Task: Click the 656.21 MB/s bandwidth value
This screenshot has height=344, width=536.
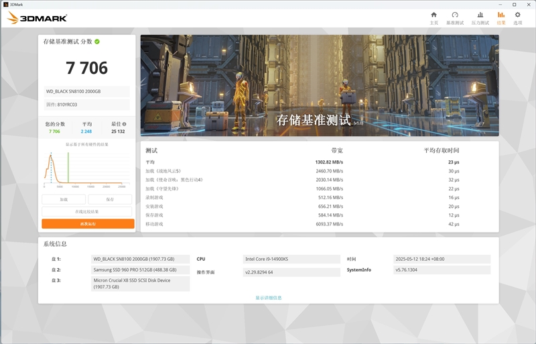Action: 330,207
